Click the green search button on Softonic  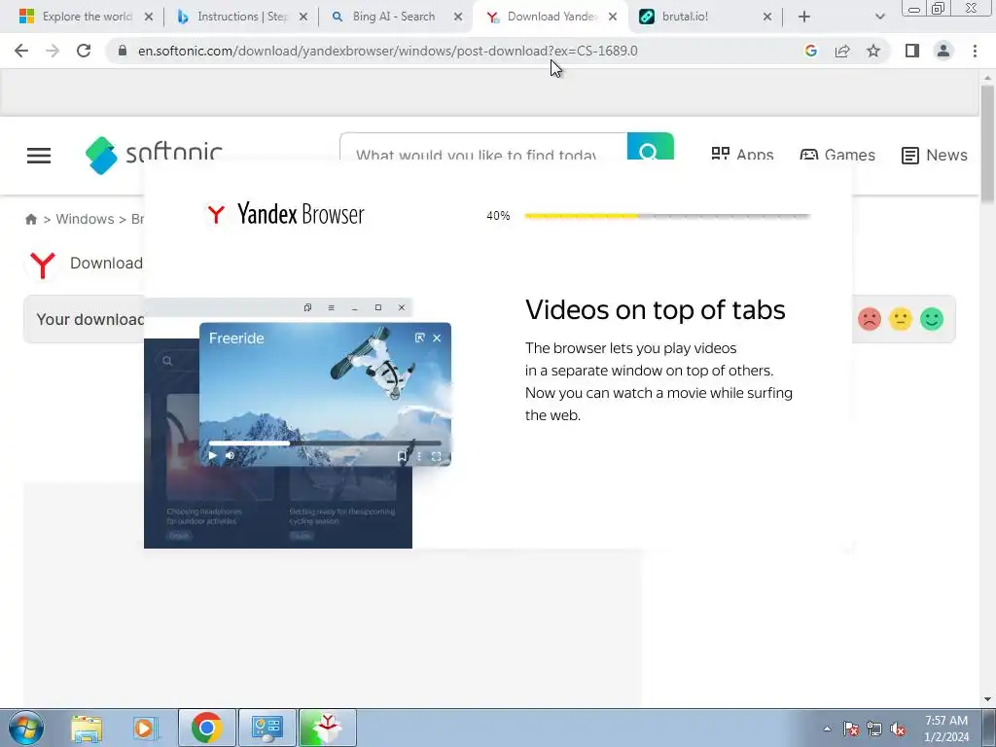coord(650,147)
